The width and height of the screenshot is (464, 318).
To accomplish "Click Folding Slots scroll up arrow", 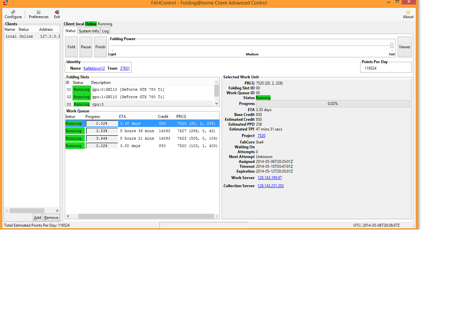I will [x=216, y=82].
